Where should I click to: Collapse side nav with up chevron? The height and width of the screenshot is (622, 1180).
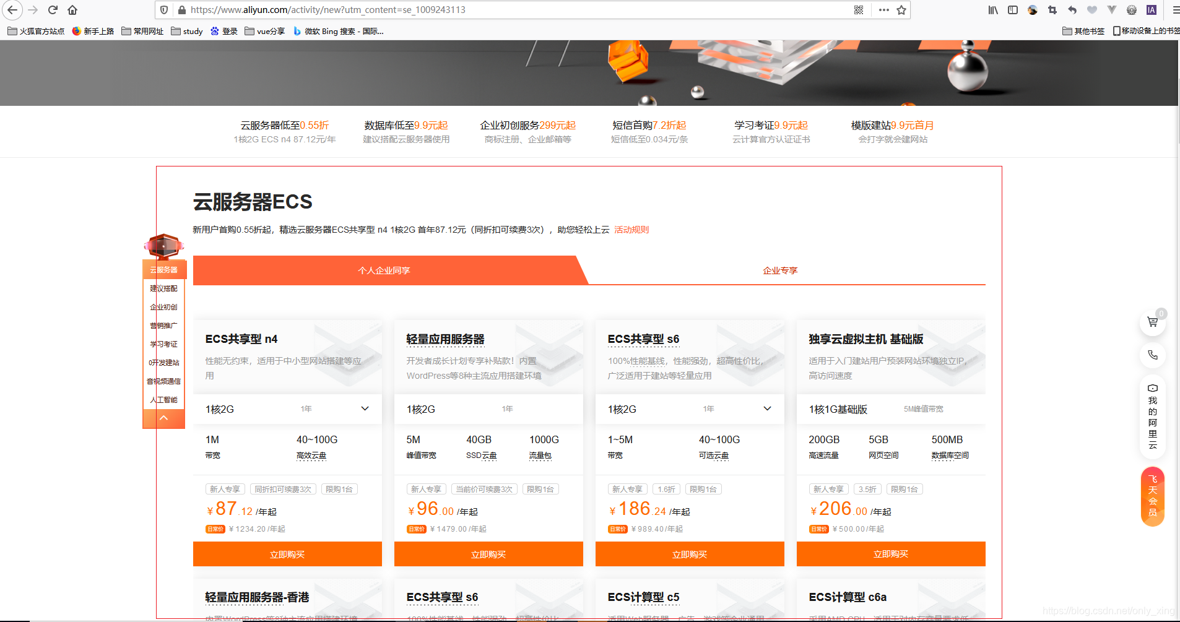pyautogui.click(x=163, y=418)
